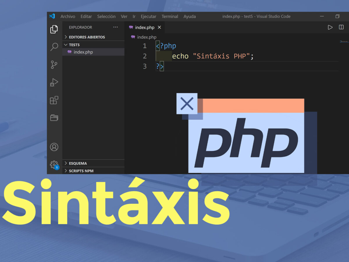This screenshot has width=349, height=262.
Task: Click index.php in the breadcrumb bar
Action: [x=147, y=37]
